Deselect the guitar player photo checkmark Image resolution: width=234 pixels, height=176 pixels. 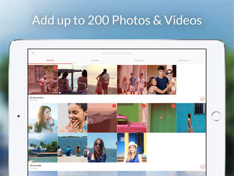coord(55,67)
